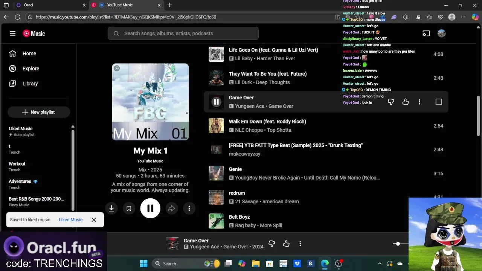Click the Walk Em Down album thumbnail

coord(216,126)
